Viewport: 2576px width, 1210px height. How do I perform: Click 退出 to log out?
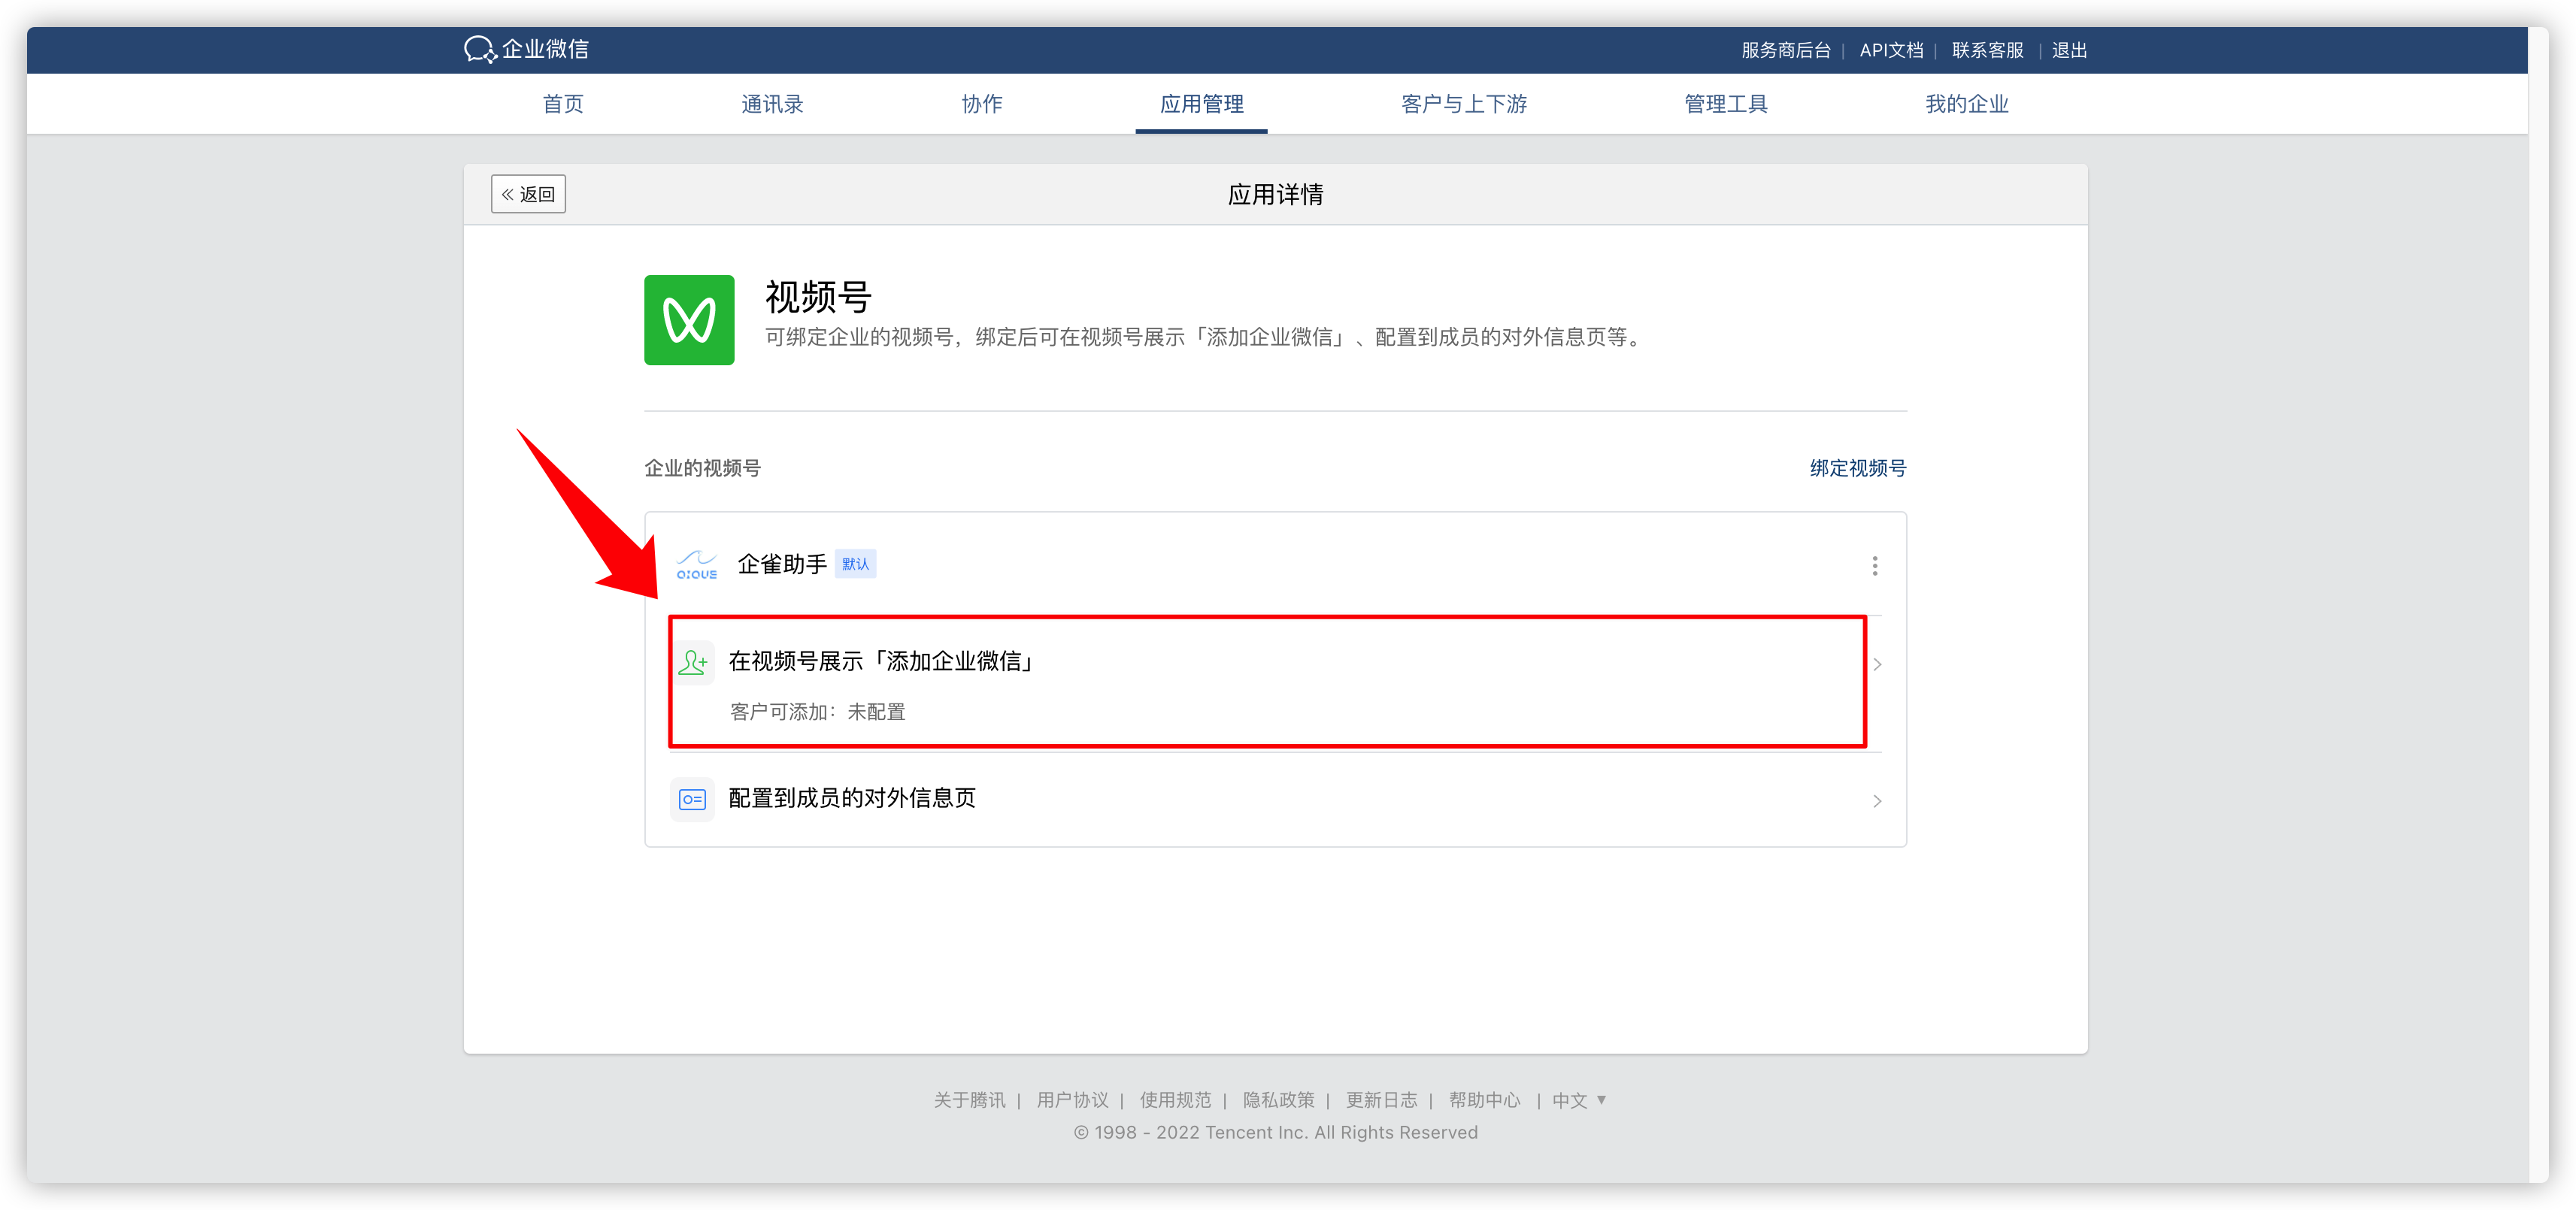coord(2069,50)
